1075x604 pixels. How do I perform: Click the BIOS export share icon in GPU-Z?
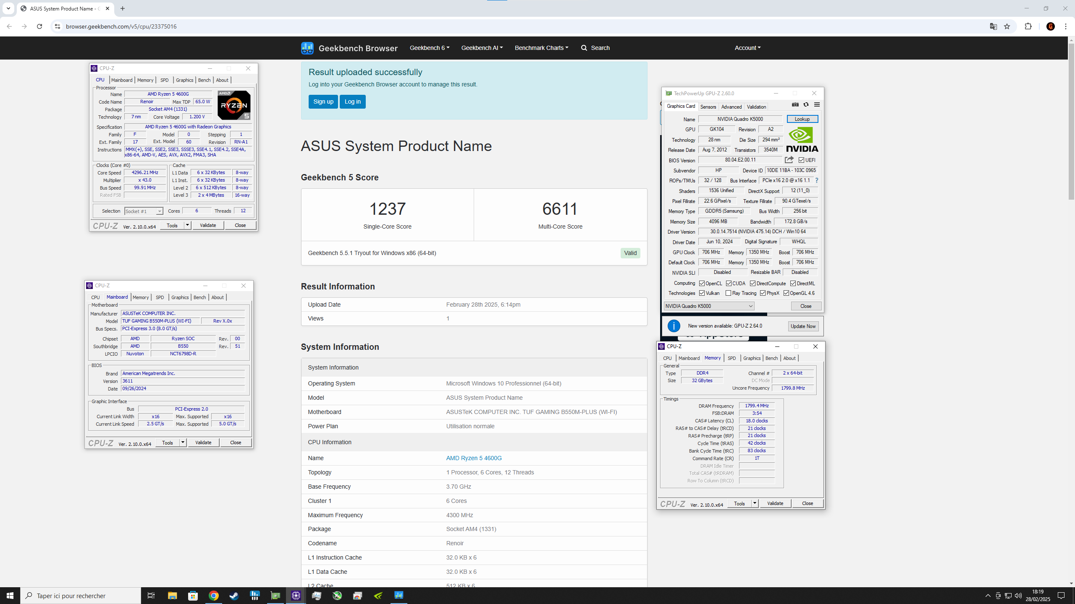pyautogui.click(x=789, y=160)
